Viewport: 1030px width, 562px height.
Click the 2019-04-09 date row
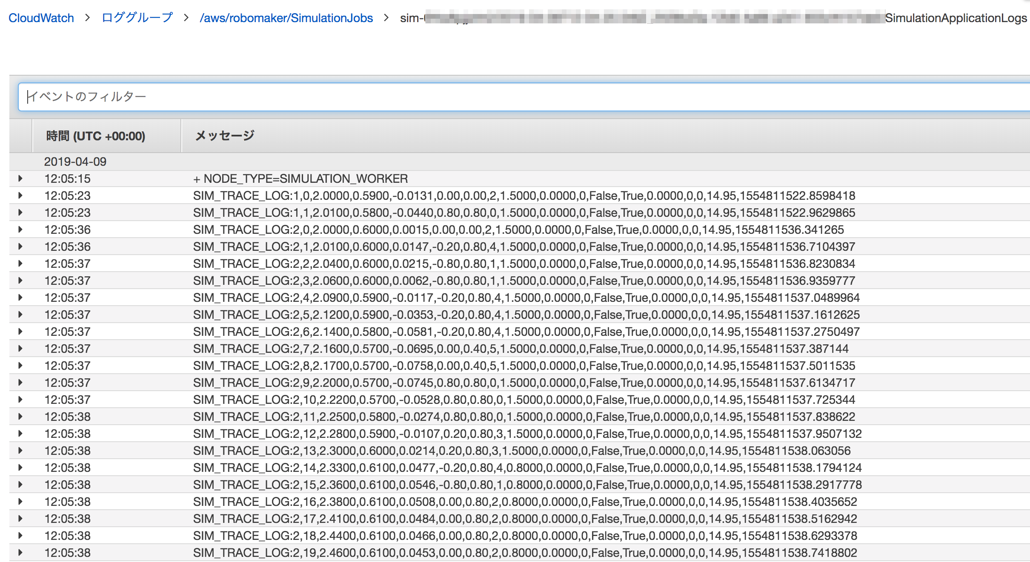(75, 162)
